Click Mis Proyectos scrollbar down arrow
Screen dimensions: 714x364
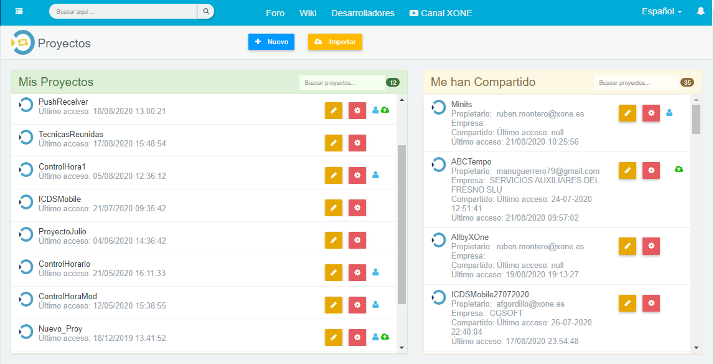click(x=402, y=348)
